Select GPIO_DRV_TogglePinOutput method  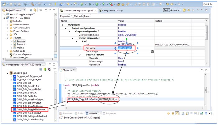tap(31, 110)
